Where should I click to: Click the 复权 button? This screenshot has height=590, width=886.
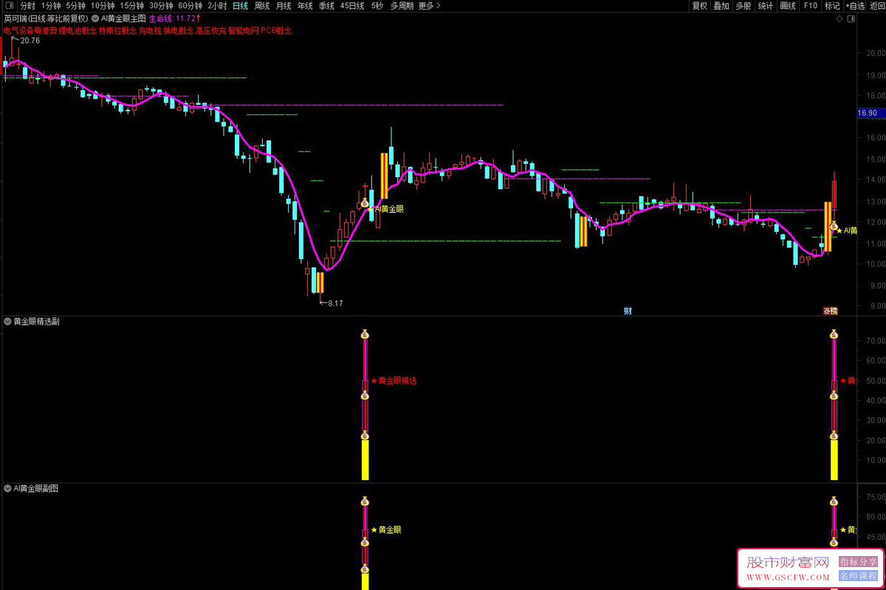[x=699, y=5]
